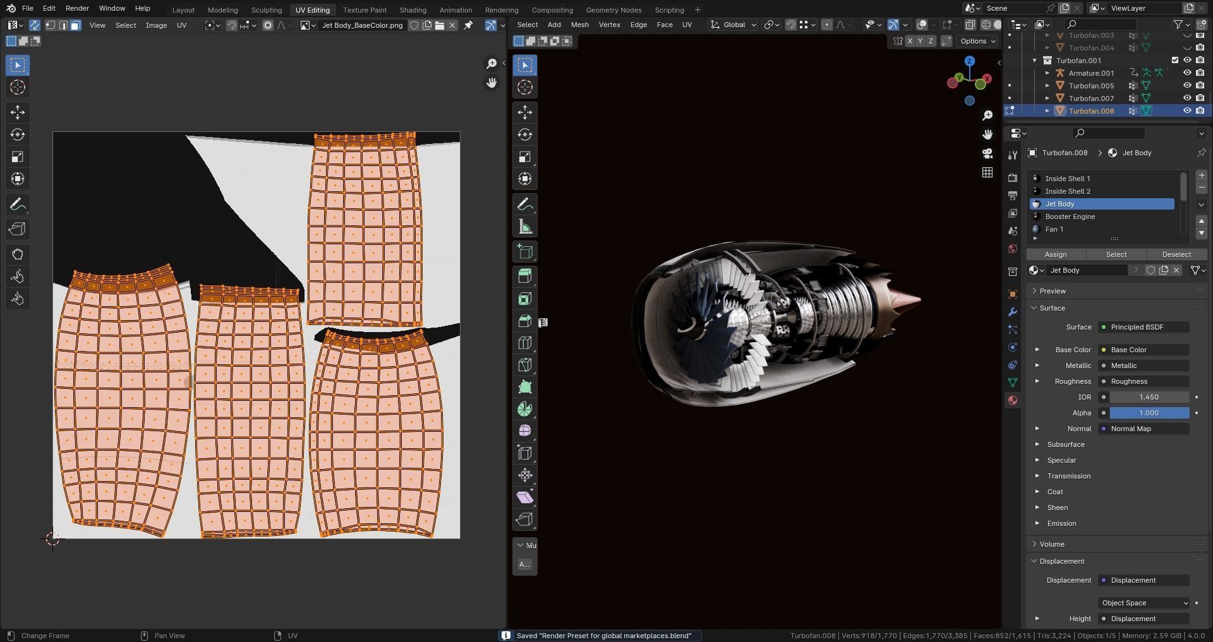Select the Scale tool in UV editor
The height and width of the screenshot is (642, 1213).
pyautogui.click(x=18, y=157)
